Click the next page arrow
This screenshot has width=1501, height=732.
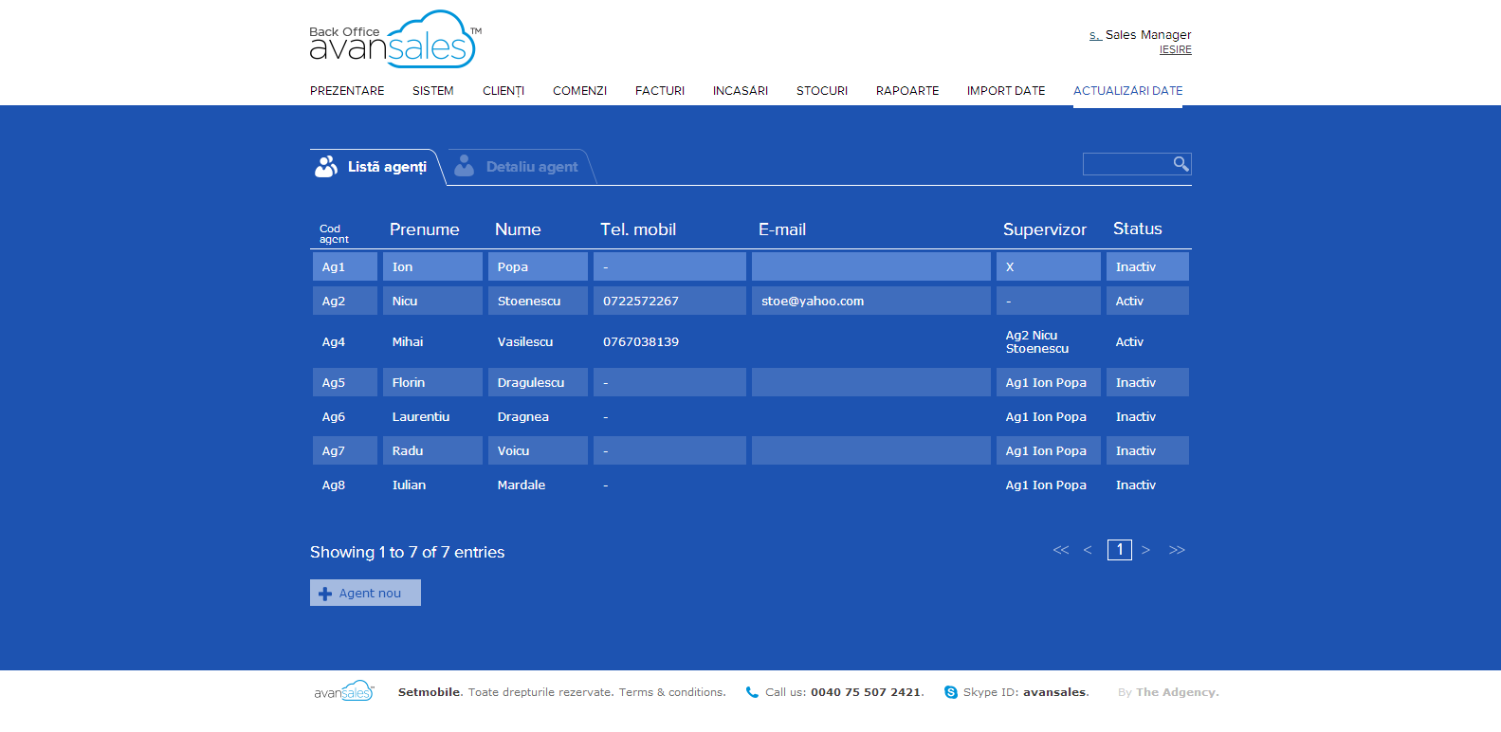pyautogui.click(x=1145, y=550)
